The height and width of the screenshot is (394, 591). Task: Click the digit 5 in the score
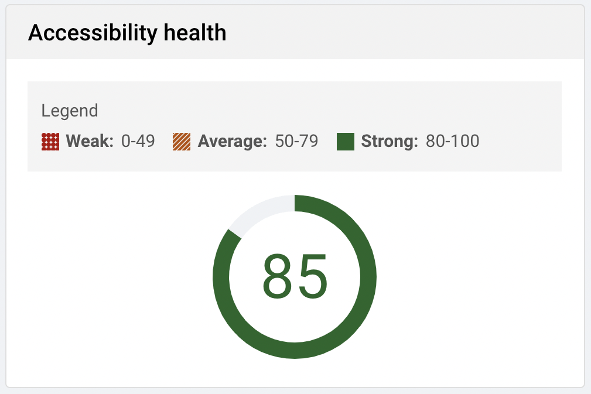313,277
